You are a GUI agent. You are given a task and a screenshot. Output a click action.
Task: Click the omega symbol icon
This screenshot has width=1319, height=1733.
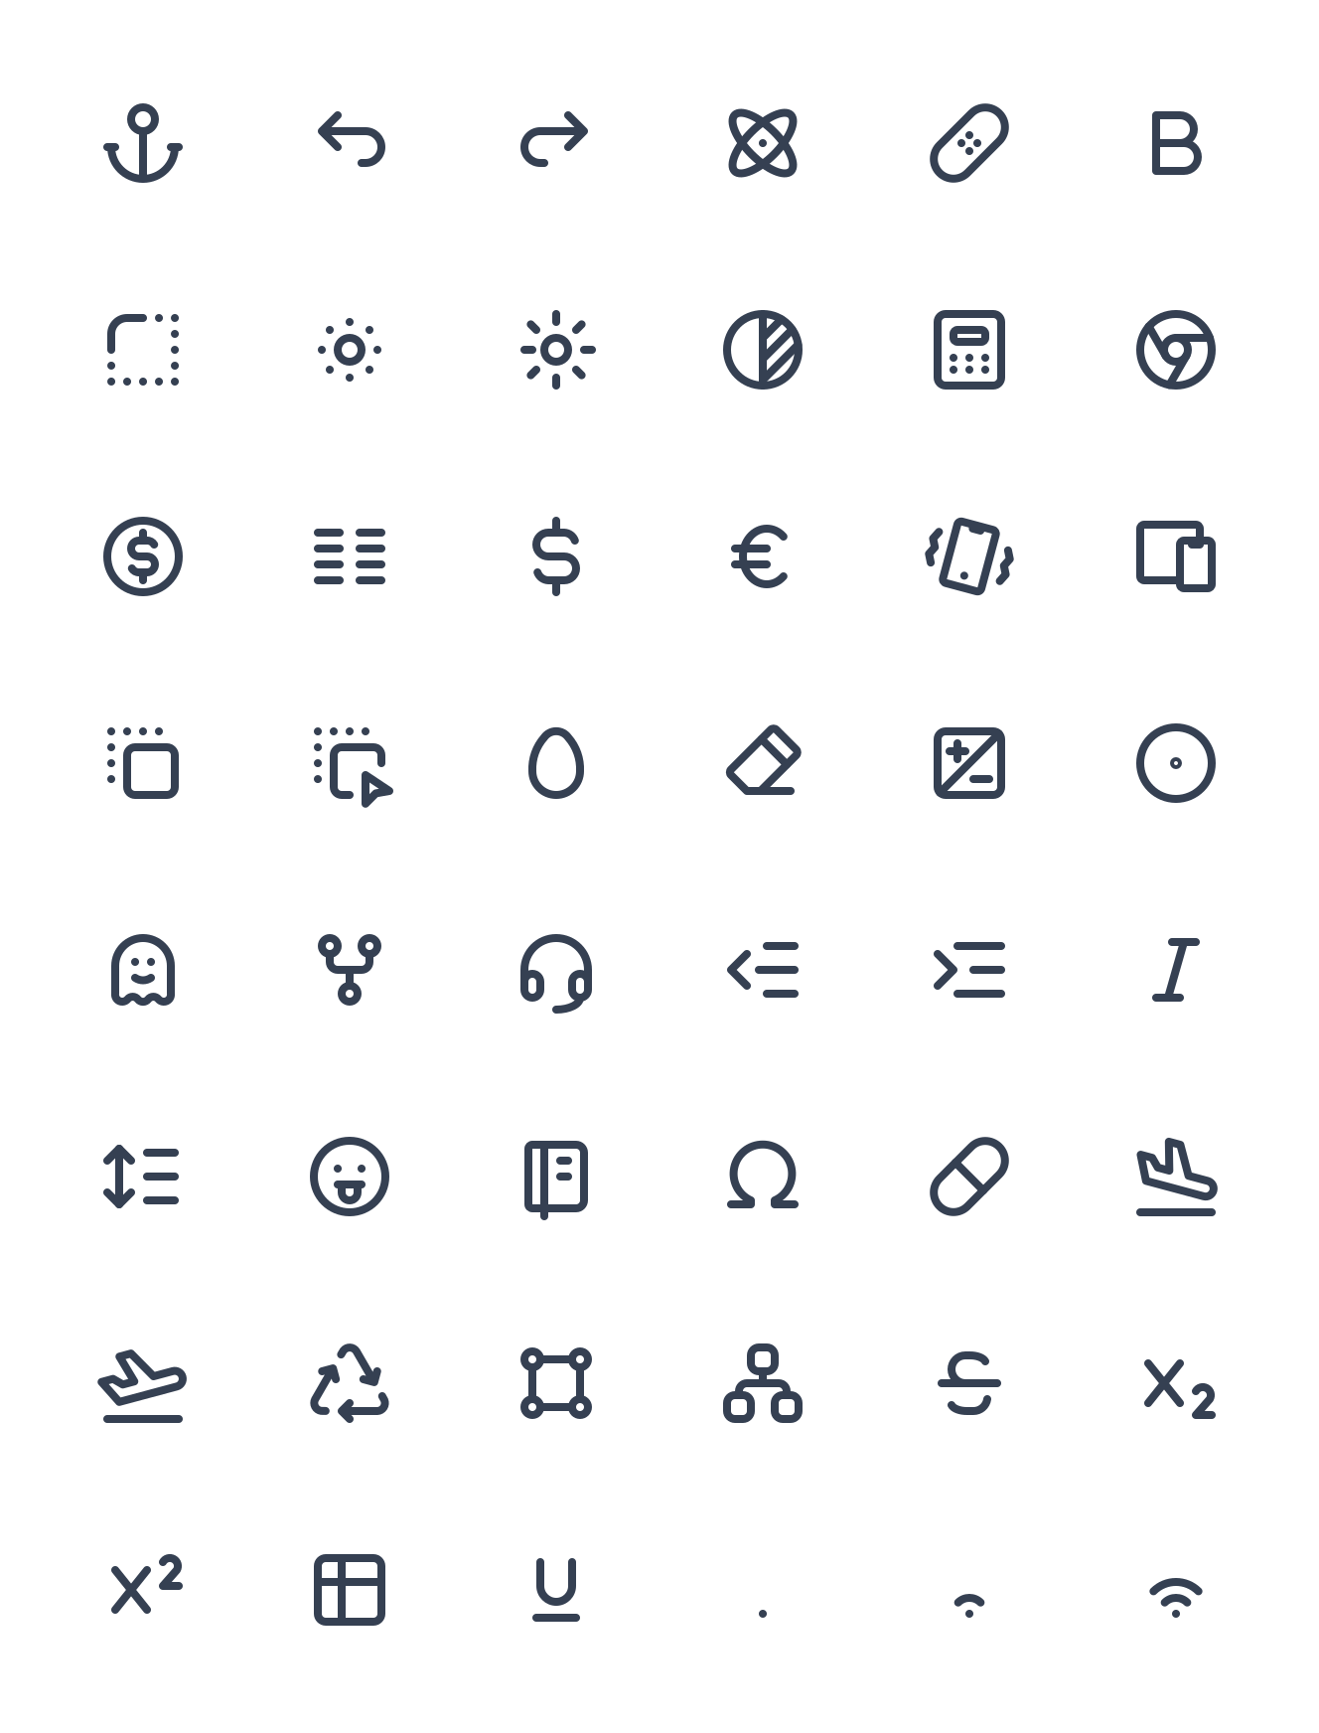pyautogui.click(x=763, y=1175)
